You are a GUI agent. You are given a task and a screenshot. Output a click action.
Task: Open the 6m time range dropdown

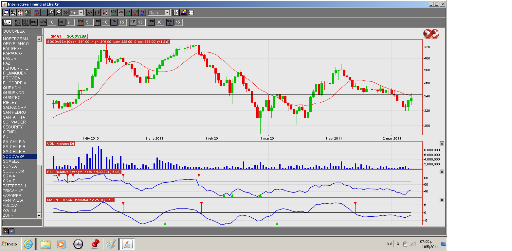pyautogui.click(x=81, y=12)
